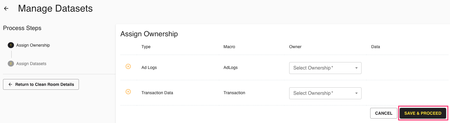The width and height of the screenshot is (450, 123).
Task: Go to Assign Ownership step
Action: pyautogui.click(x=33, y=45)
